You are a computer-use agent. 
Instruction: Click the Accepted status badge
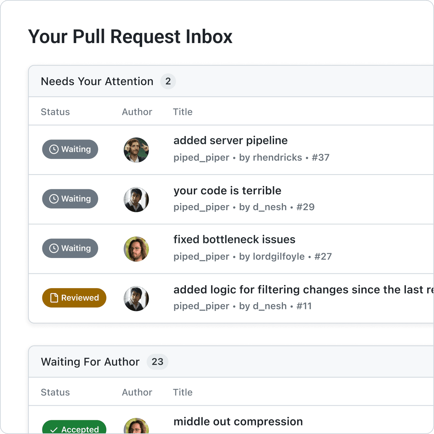[74, 427]
